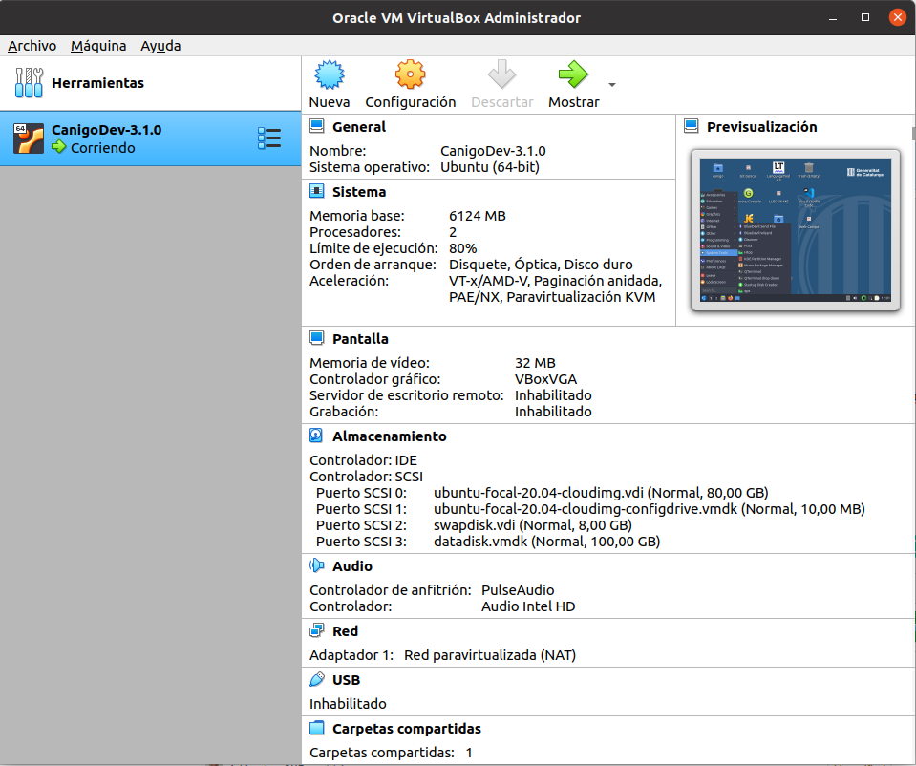Click the ubuntu-focal-20.04-cloudimg.vdi disk entry
The height and width of the screenshot is (766, 916).
point(601,493)
